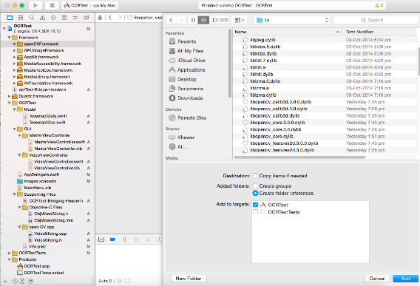Expand Quartz.framework in navigator

pos(10,96)
